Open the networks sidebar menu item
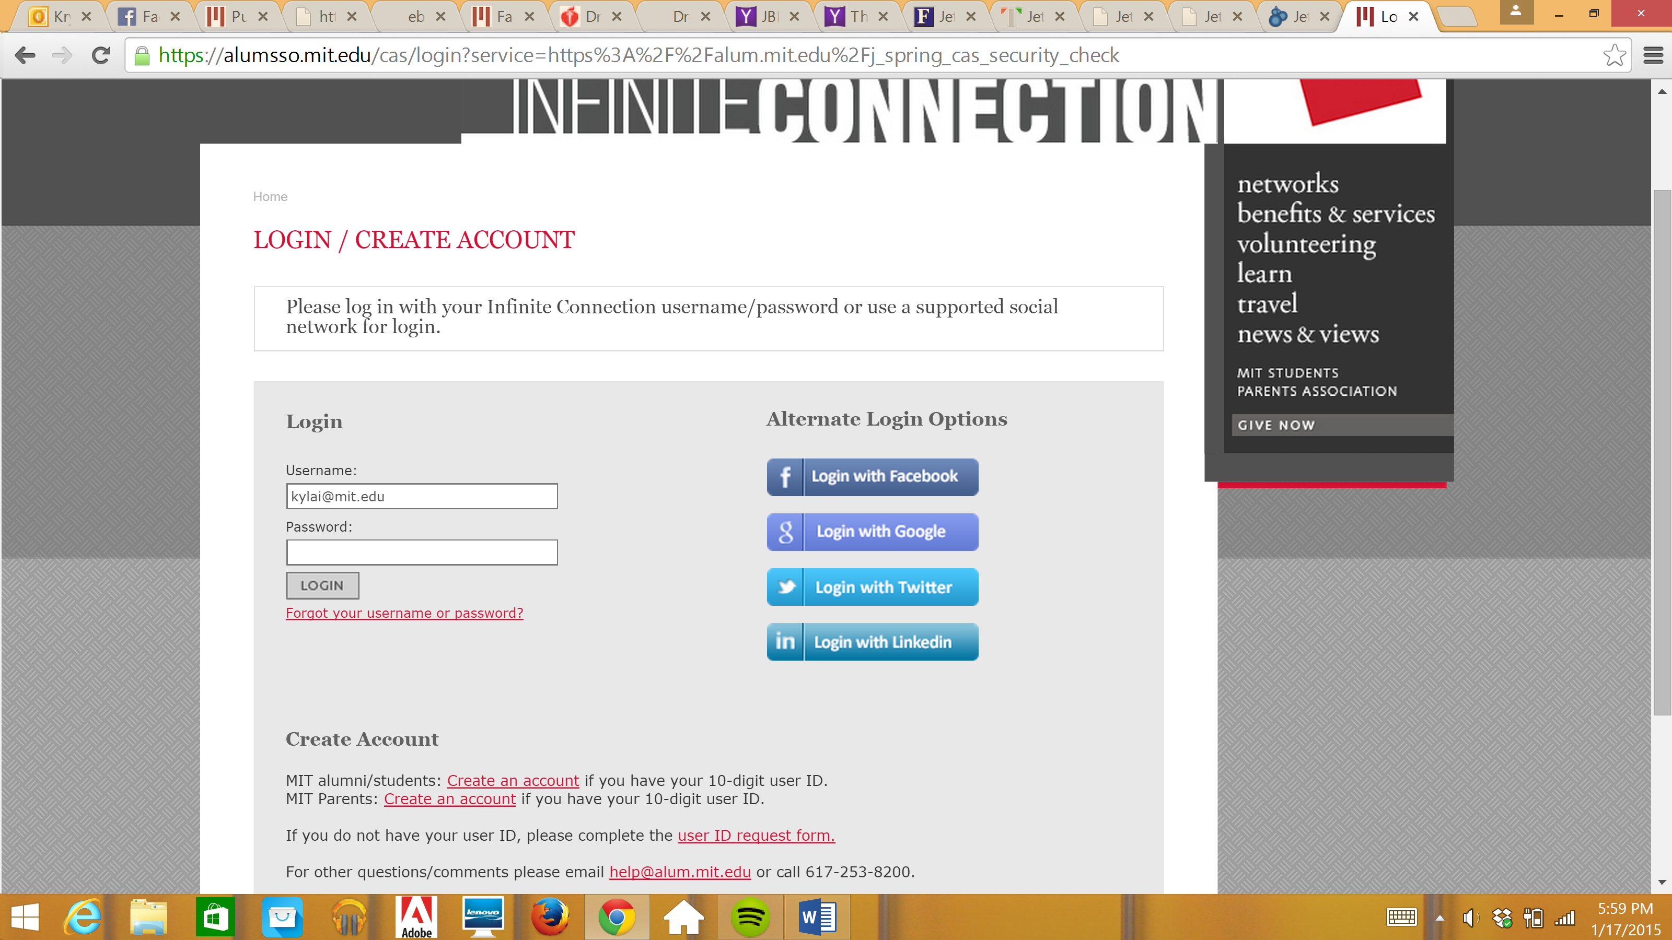Viewport: 1672px width, 940px height. coord(1288,184)
